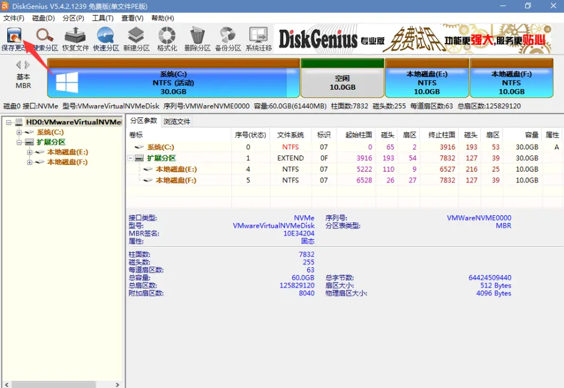Click left arrow of tree horizontal scrollbar

pyautogui.click(x=6, y=384)
